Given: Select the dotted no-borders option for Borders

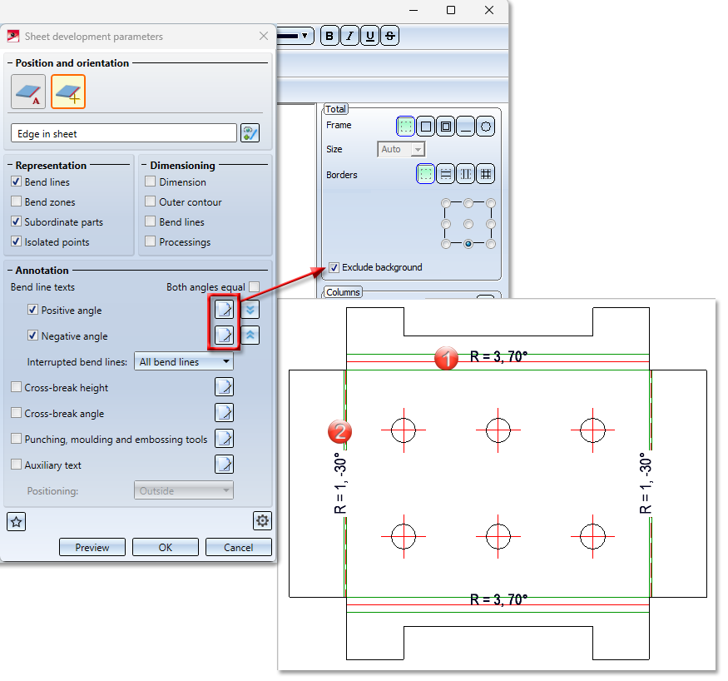Looking at the screenshot, I should pyautogui.click(x=425, y=174).
